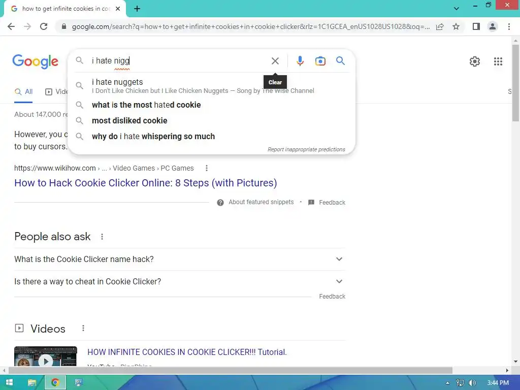Select suggestion 'i hate nuggets'
520x390 pixels.
click(211, 86)
